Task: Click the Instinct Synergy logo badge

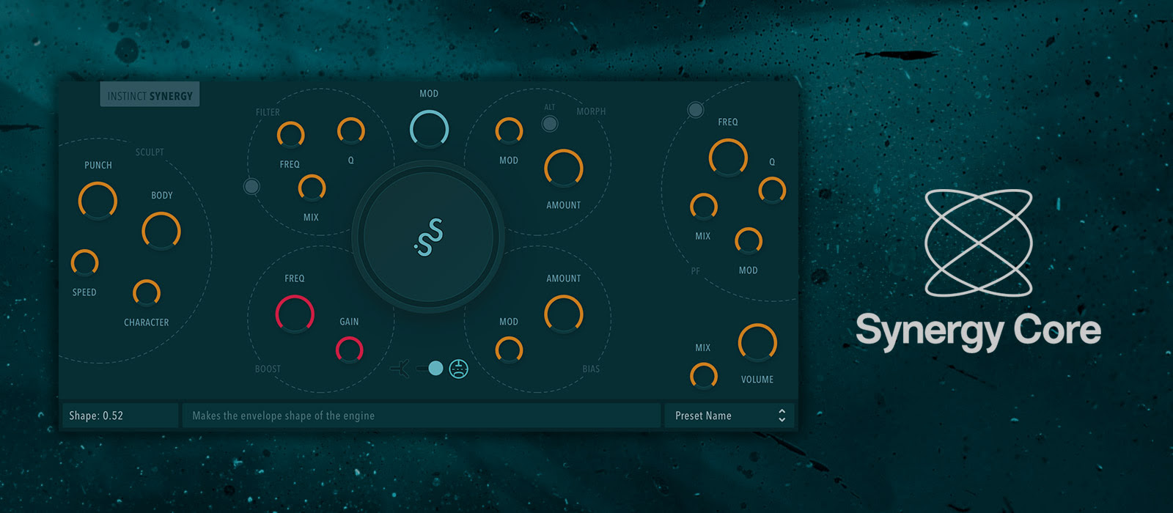Action: coord(150,95)
